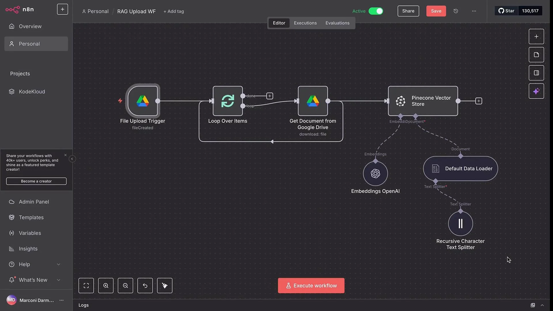
Task: Select the Embeddings OpenAI node
Action: point(375,173)
